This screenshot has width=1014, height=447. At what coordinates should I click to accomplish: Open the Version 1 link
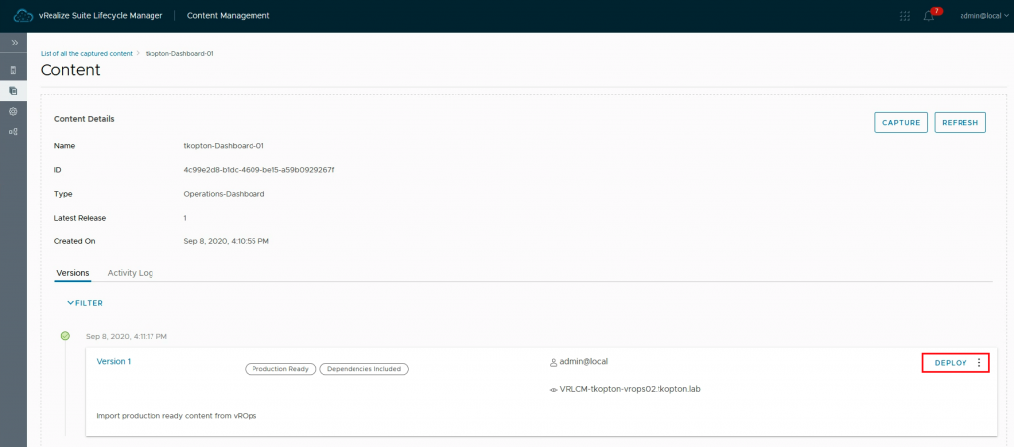click(x=114, y=362)
